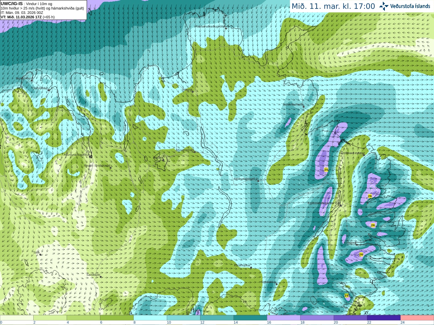
Task: Click the Akureyrarflugvöllur airport marker
Action: click(91, 156)
